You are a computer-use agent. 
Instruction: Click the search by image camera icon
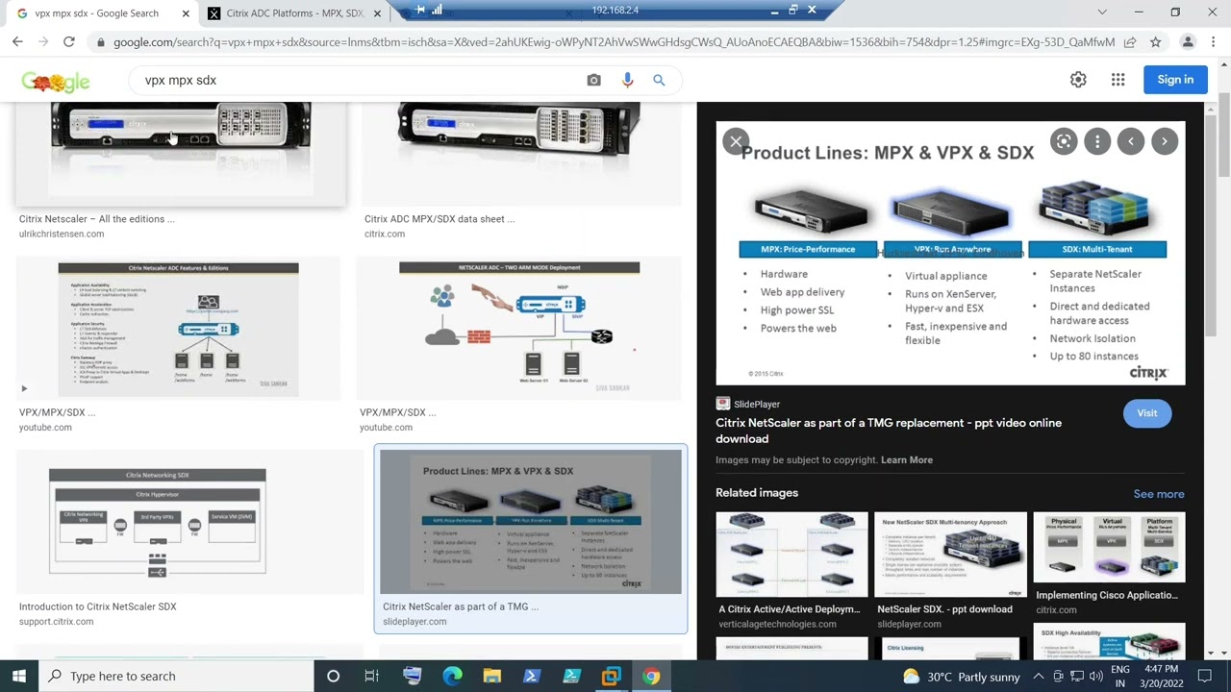point(593,81)
